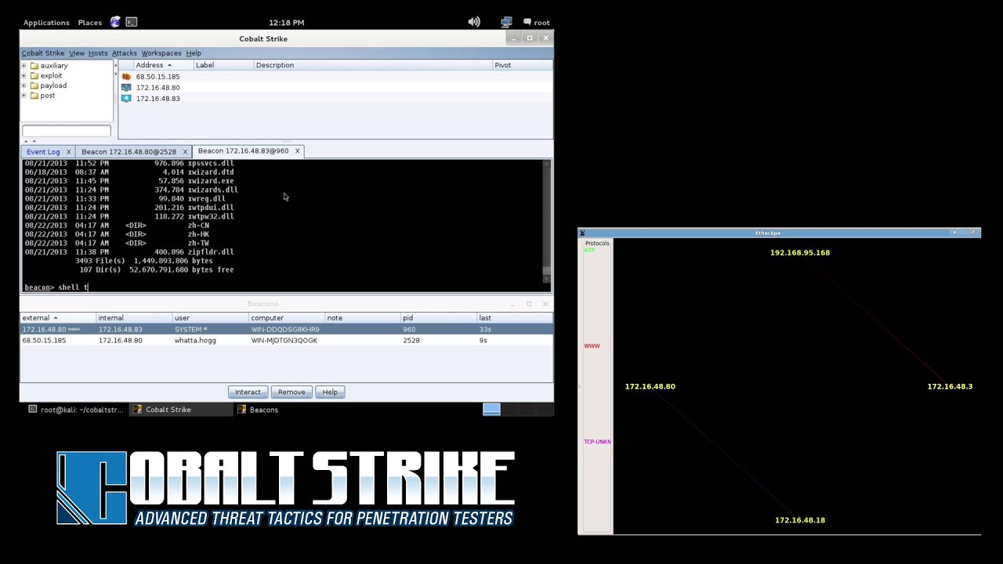This screenshot has width=1003, height=564.
Task: Open the network connection icon
Action: pyautogui.click(x=506, y=22)
